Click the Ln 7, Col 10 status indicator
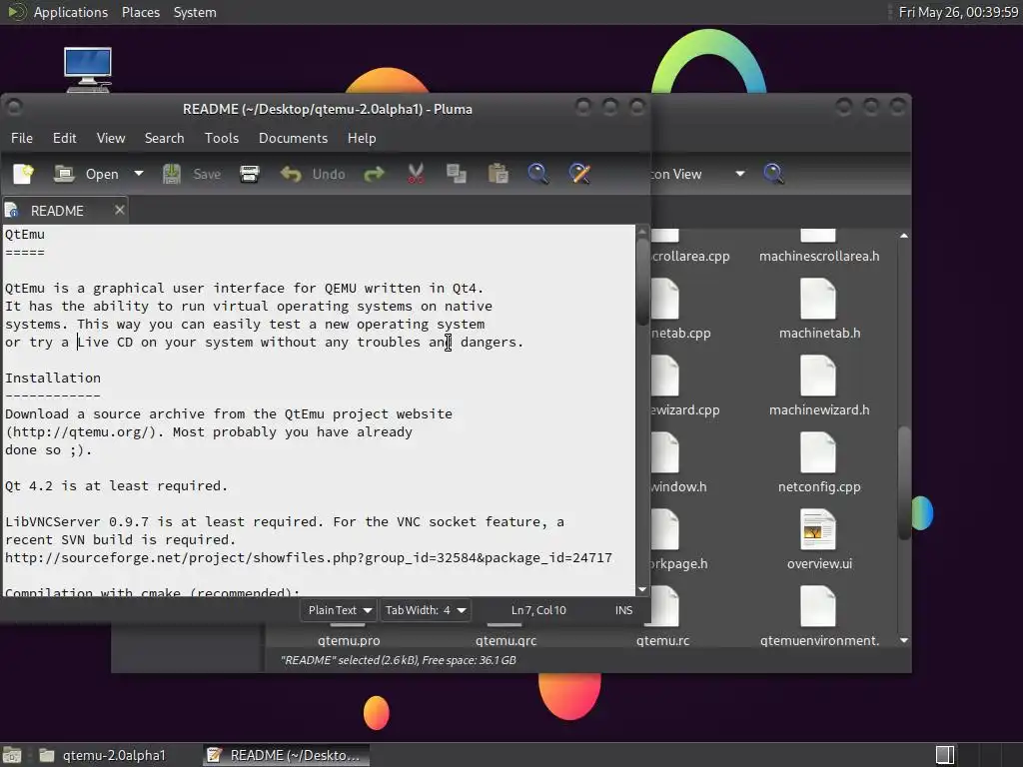Image resolution: width=1023 pixels, height=767 pixels. pos(538,610)
